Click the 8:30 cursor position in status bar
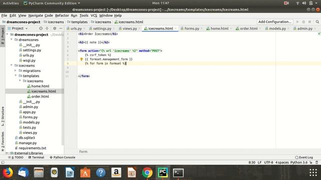 click(252, 162)
